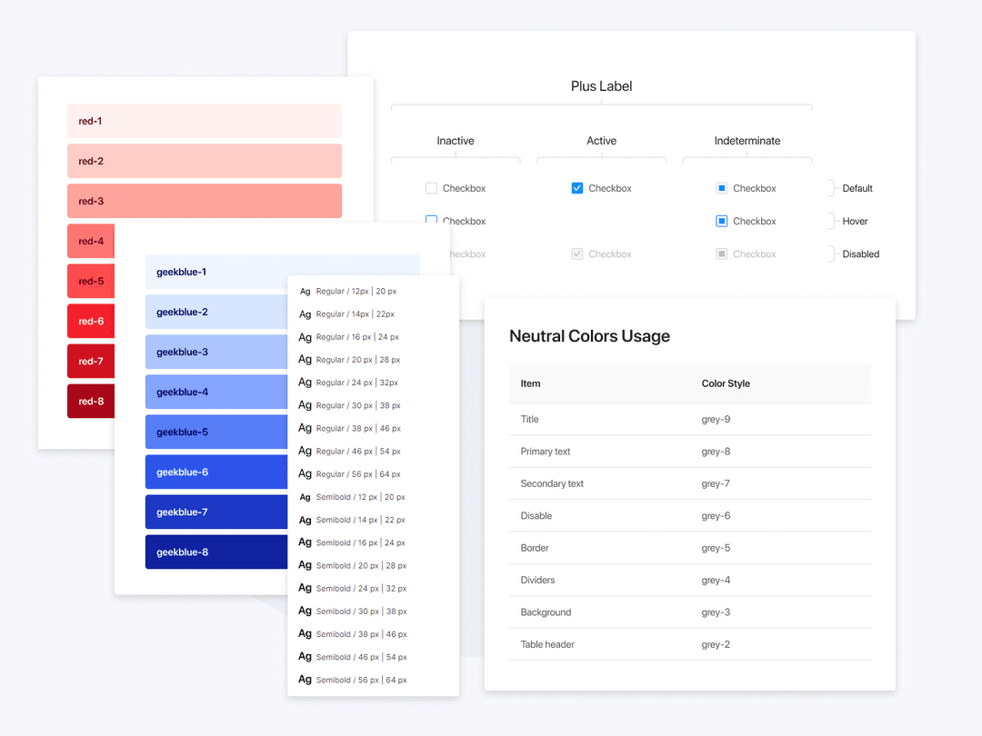Select the red-1 color swatch
Screen dimensions: 982x736
point(204,120)
